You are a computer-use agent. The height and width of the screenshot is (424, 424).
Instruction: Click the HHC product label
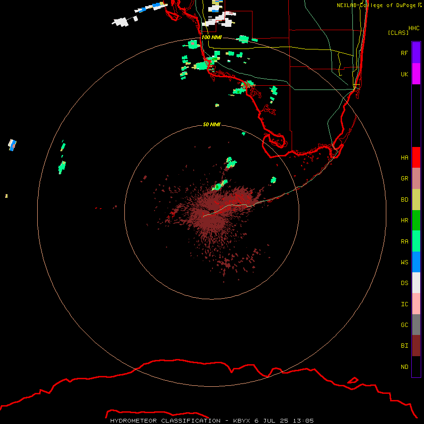click(414, 28)
